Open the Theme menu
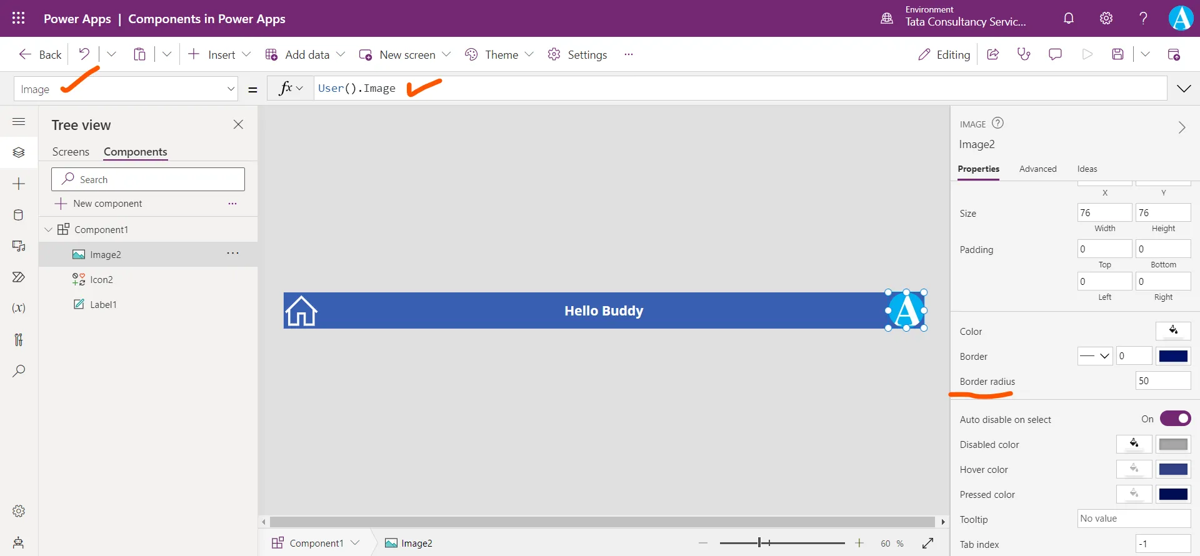The width and height of the screenshot is (1200, 556). tap(499, 54)
